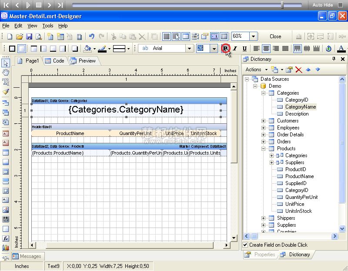Open the Tools menu

coord(48,26)
